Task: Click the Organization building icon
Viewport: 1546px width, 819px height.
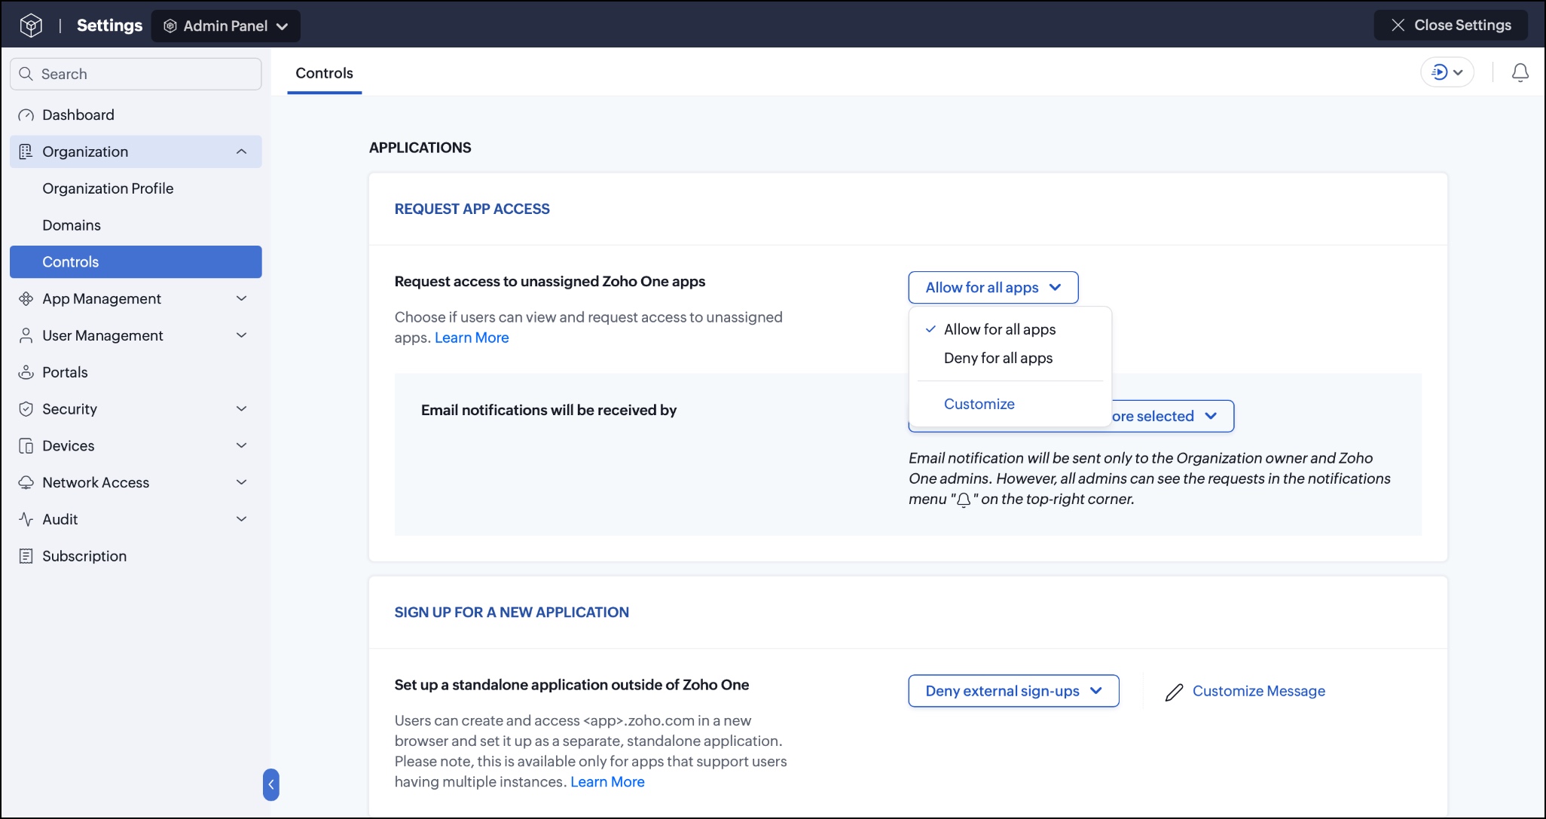Action: coord(26,151)
